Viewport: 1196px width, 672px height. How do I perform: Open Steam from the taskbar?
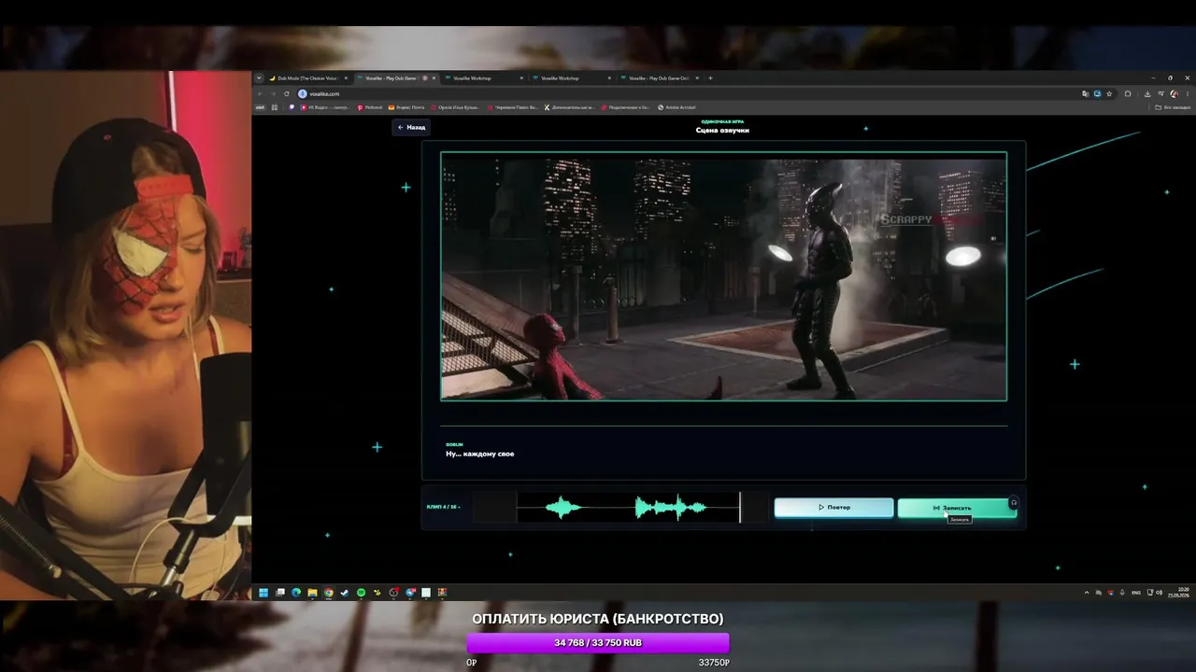[x=345, y=593]
